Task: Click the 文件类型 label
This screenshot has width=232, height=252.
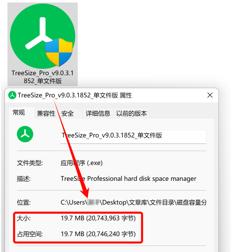Action: point(30,163)
